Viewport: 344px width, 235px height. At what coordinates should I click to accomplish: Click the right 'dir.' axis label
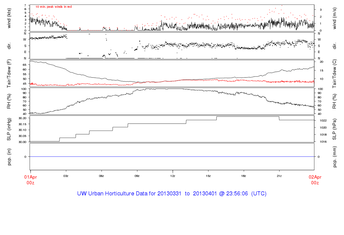[x=334, y=46]
